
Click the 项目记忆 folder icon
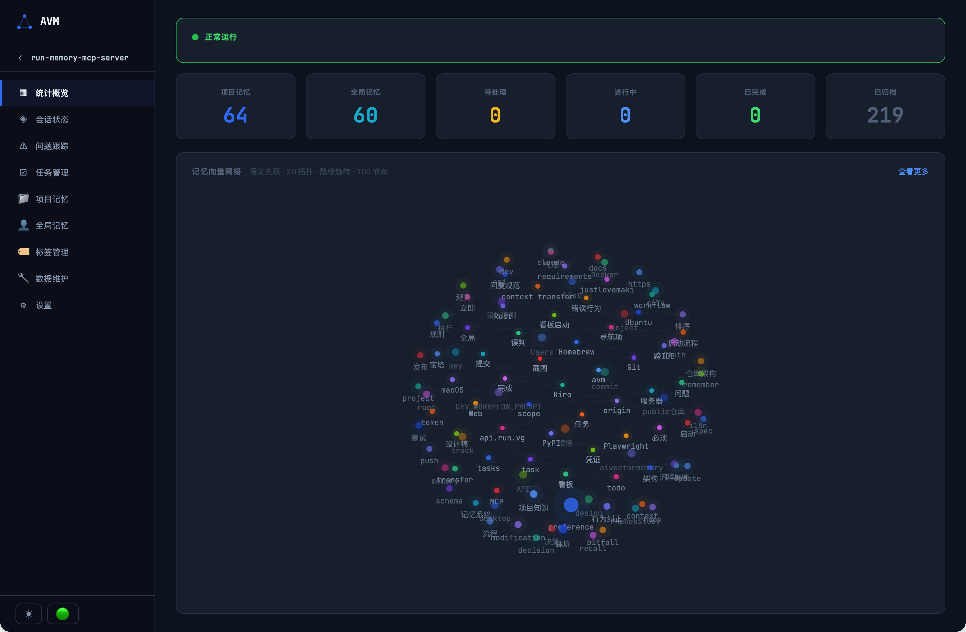click(x=24, y=198)
